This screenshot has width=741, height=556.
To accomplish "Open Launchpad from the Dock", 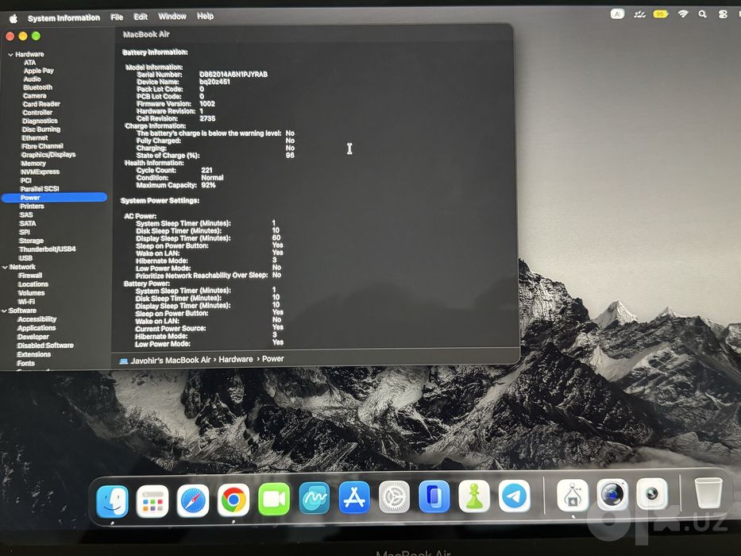I will [152, 500].
